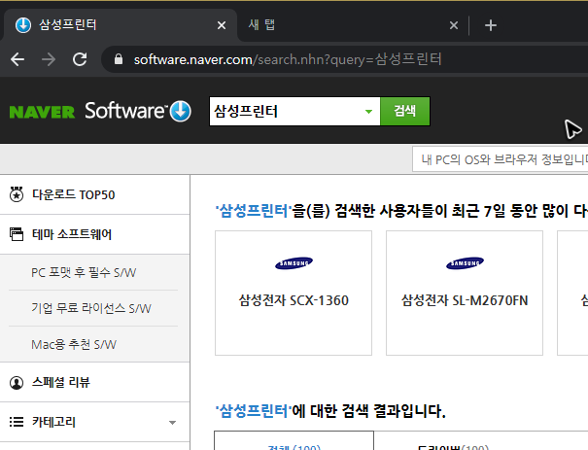Click the list icon beside 카테고리
The image size is (588, 450).
click(17, 422)
